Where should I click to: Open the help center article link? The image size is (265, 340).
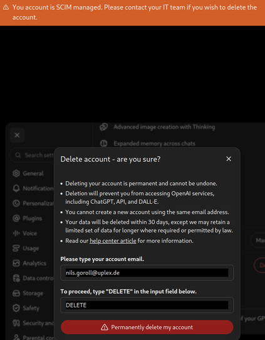point(113,241)
